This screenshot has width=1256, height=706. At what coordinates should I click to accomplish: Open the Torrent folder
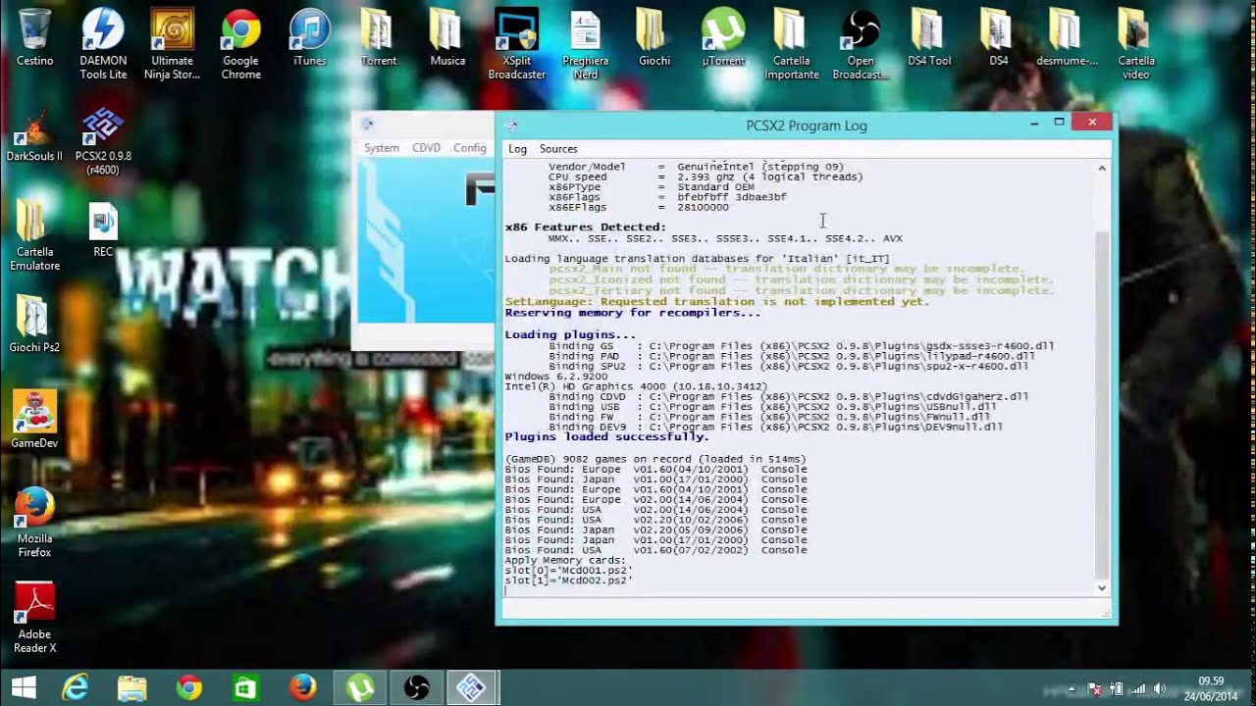pyautogui.click(x=378, y=37)
